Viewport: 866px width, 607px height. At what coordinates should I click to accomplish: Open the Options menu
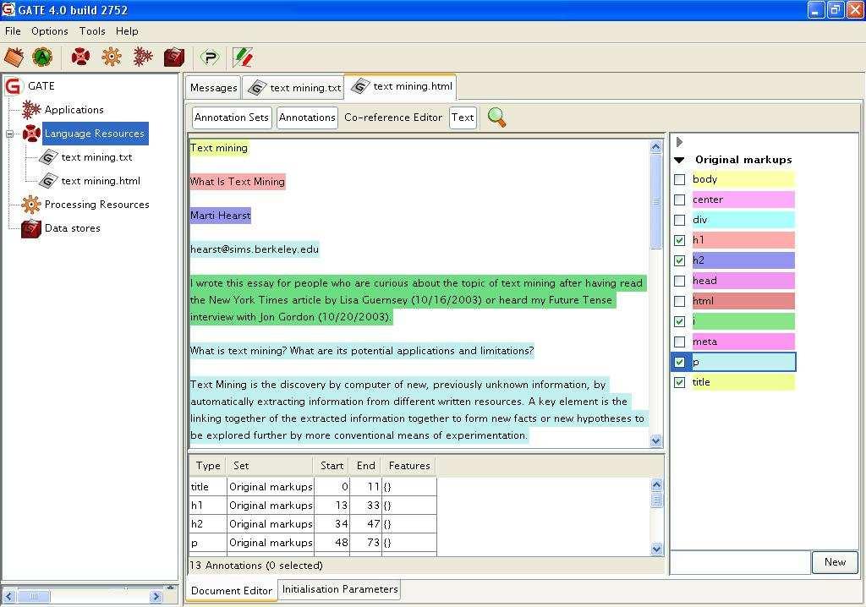click(50, 31)
